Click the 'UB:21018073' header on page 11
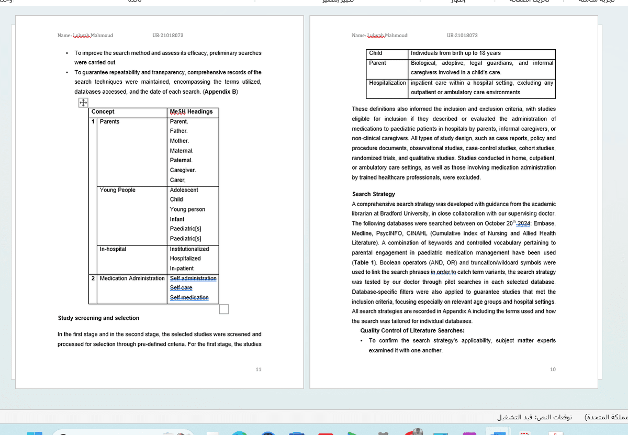Screen dimensions: 628x435 [167, 36]
